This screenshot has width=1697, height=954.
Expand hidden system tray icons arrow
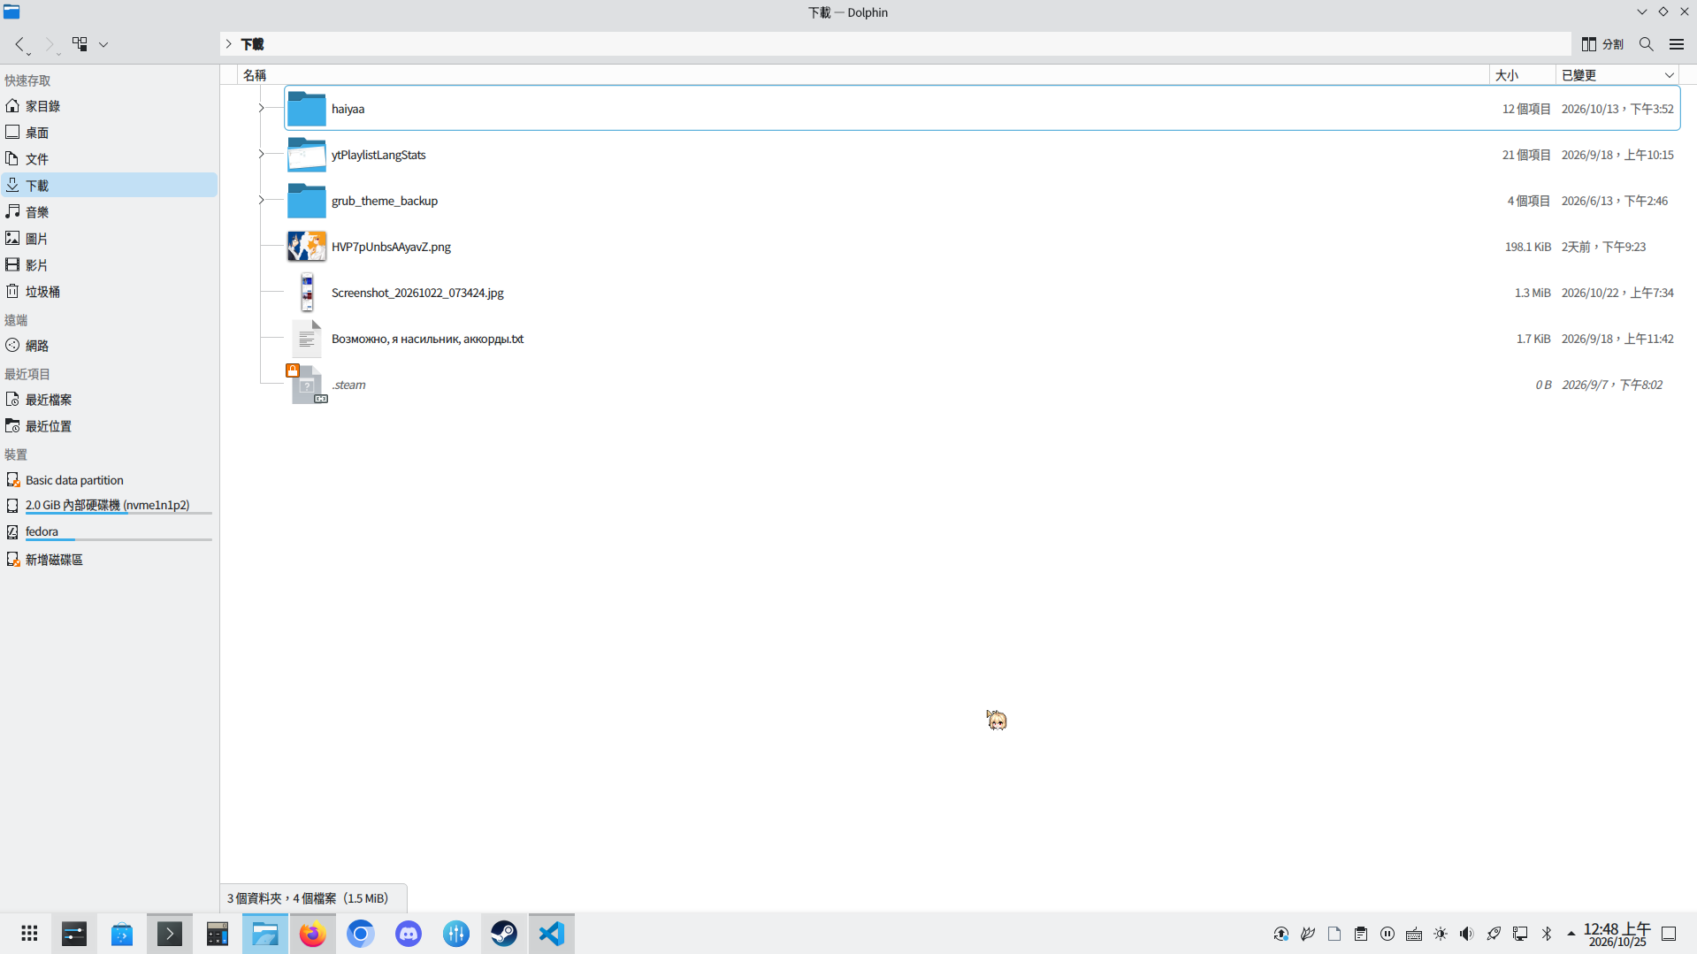pyautogui.click(x=1571, y=934)
